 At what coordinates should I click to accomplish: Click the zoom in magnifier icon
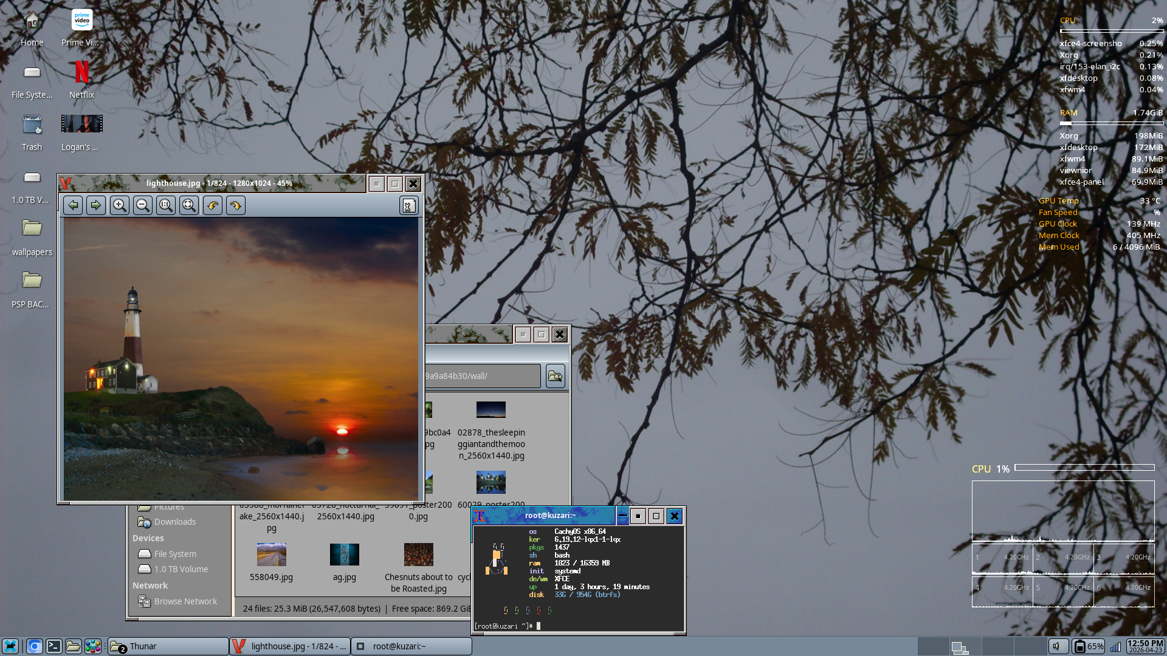120,205
